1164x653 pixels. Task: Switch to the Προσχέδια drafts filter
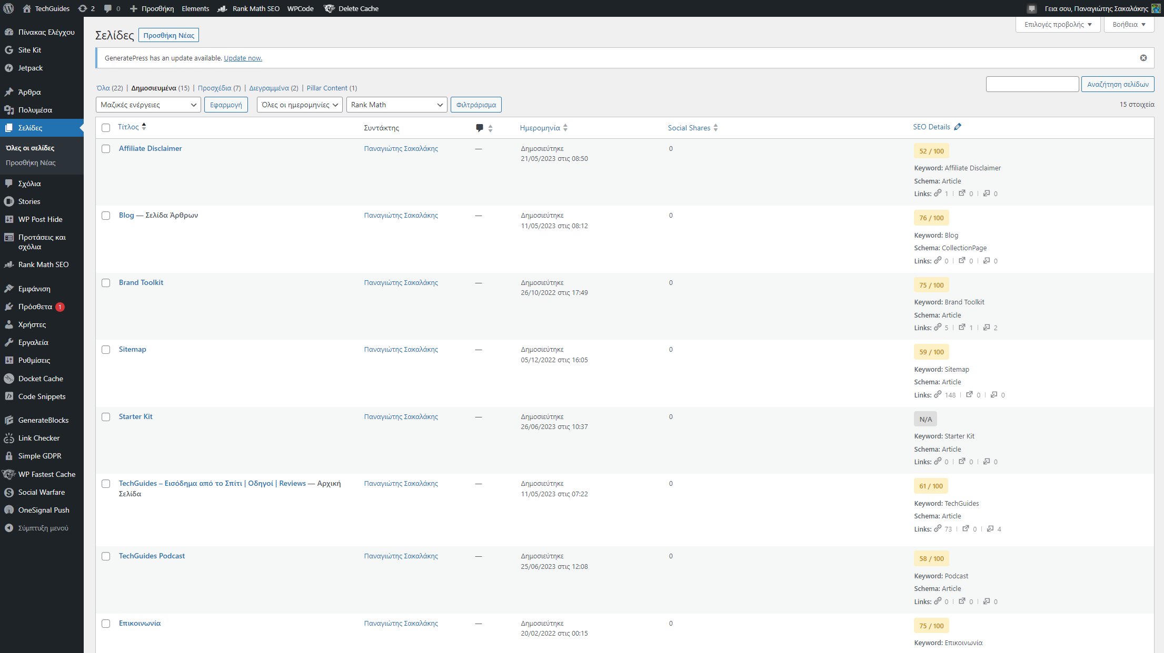pos(214,88)
